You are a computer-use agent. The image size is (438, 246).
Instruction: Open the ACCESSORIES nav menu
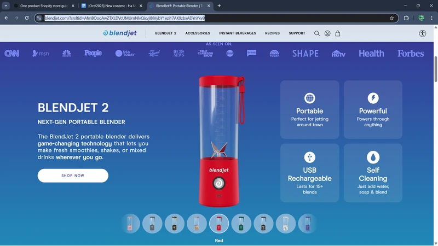(198, 33)
